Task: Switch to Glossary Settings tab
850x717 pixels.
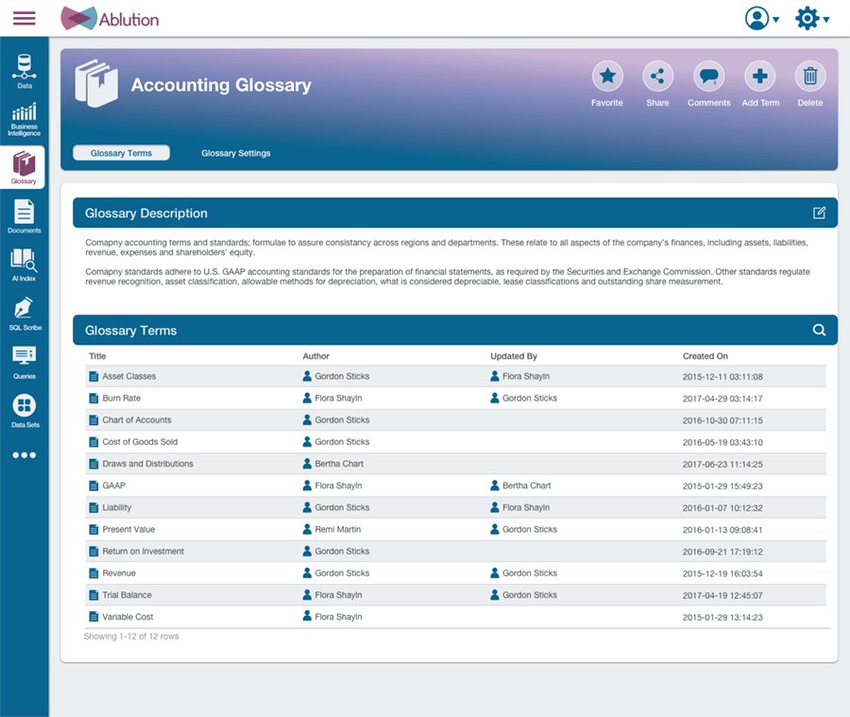Action: click(x=236, y=153)
